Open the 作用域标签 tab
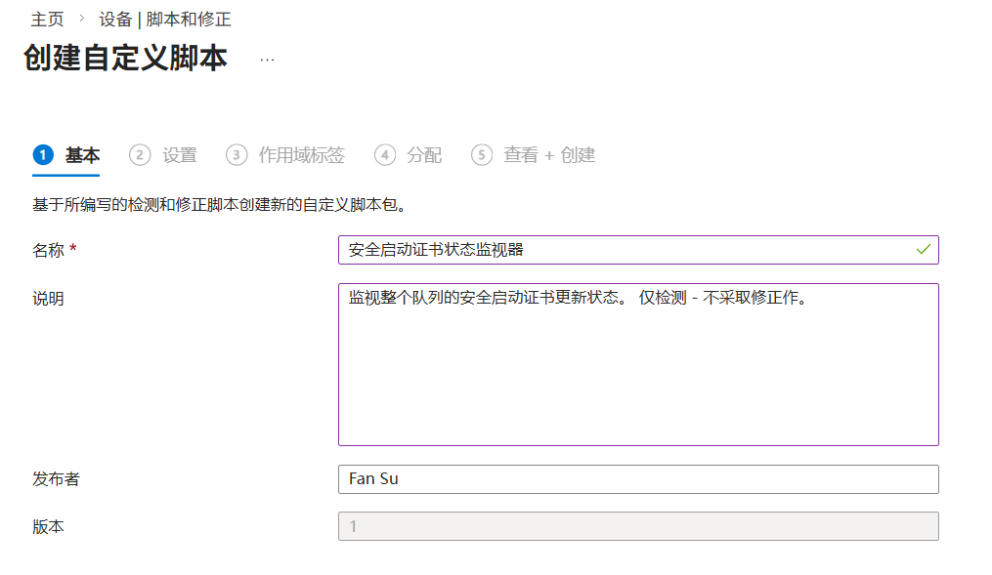Screen dimensions: 992x575 301,155
